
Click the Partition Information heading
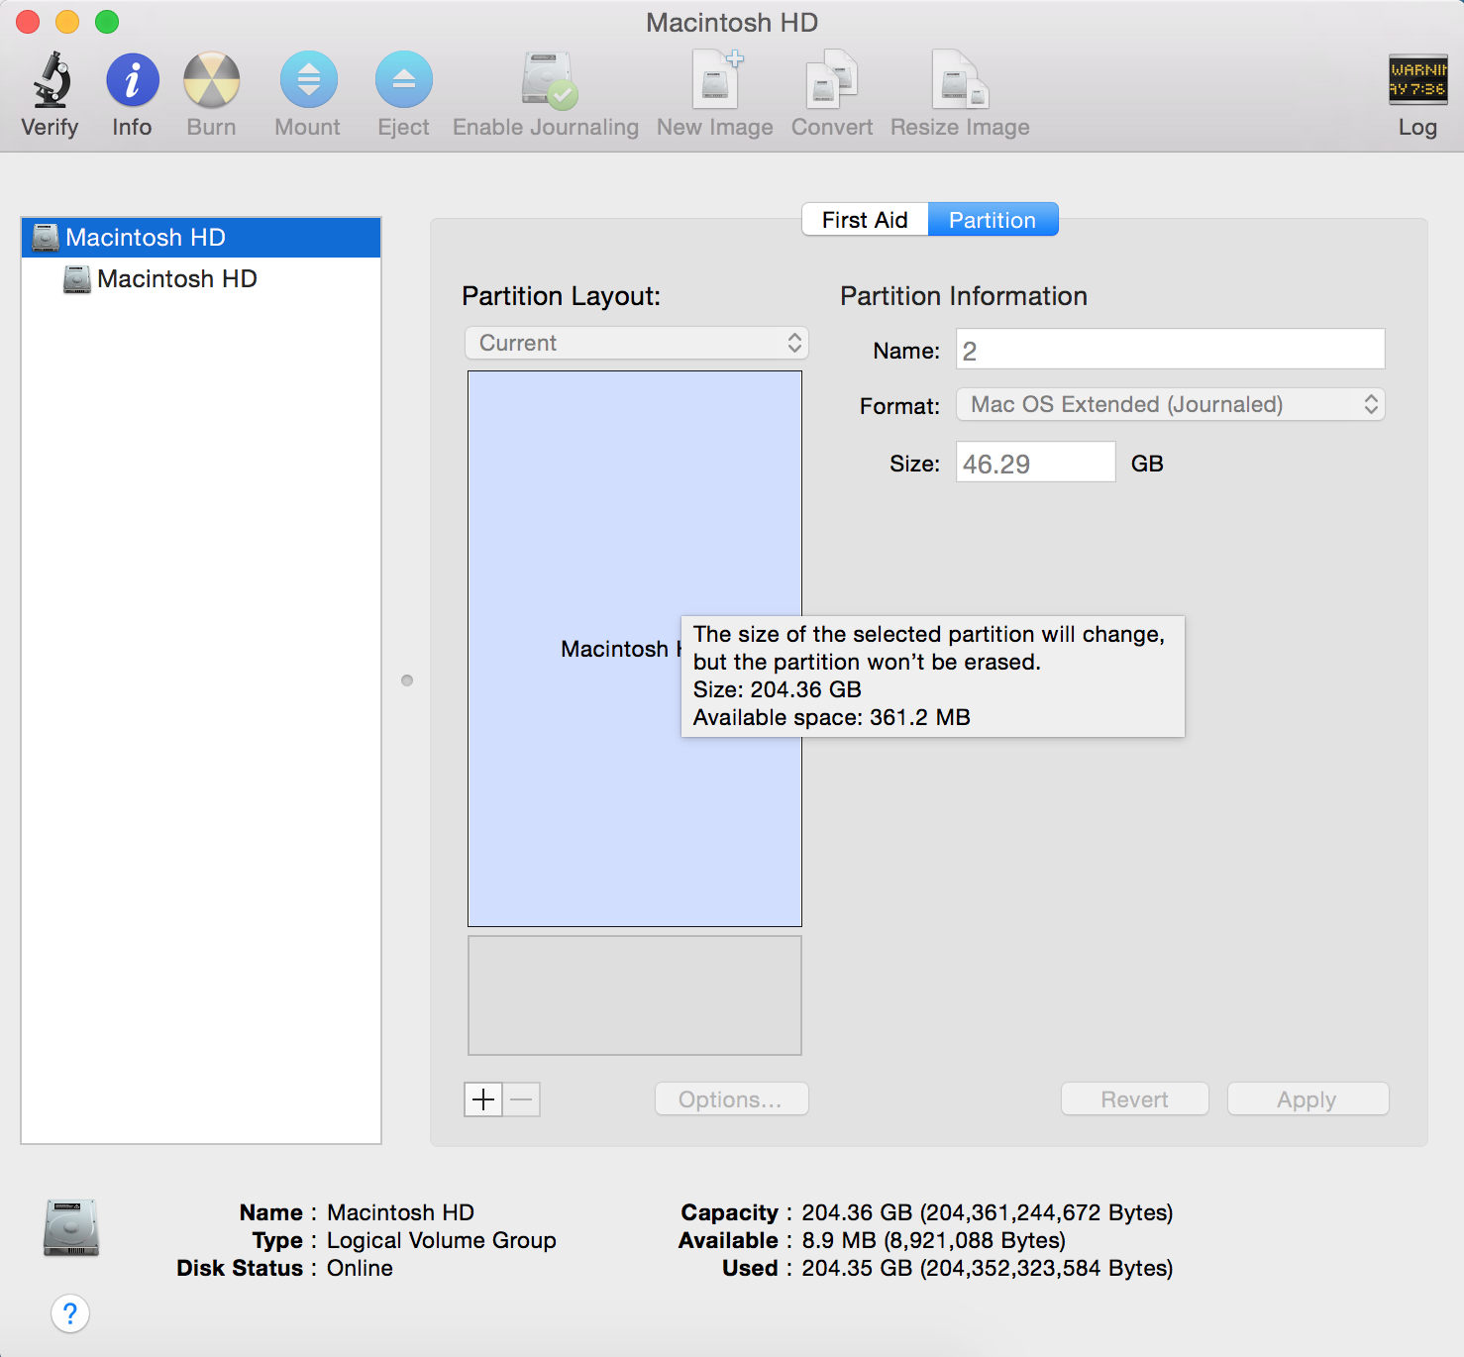point(964,296)
